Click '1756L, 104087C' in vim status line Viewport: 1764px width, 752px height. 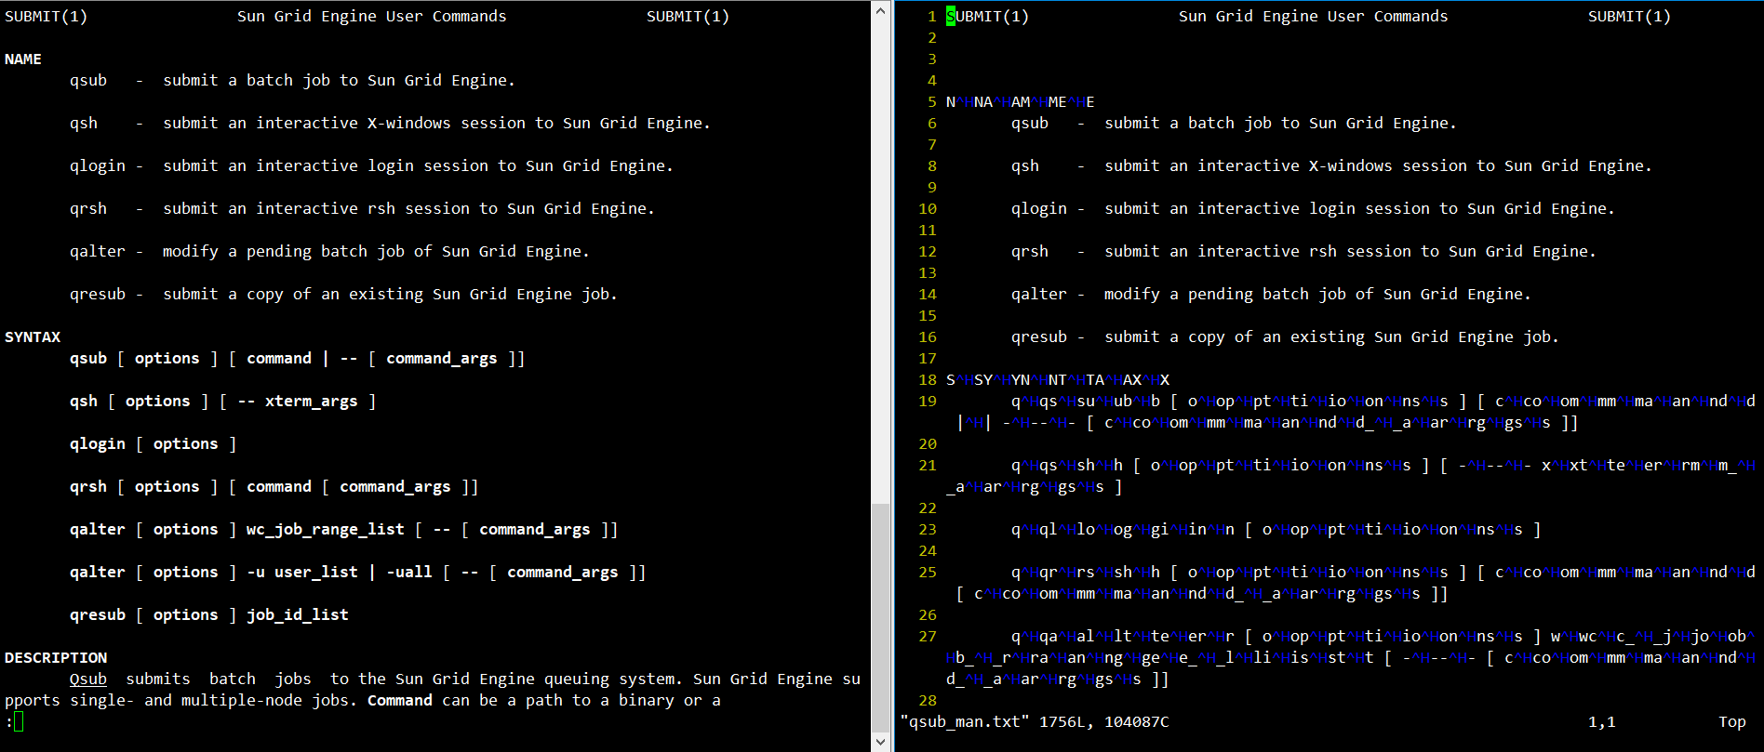point(1104,722)
